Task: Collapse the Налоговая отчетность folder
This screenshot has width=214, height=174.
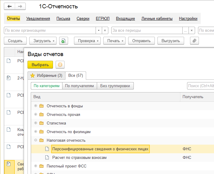Action: [x=36, y=140]
